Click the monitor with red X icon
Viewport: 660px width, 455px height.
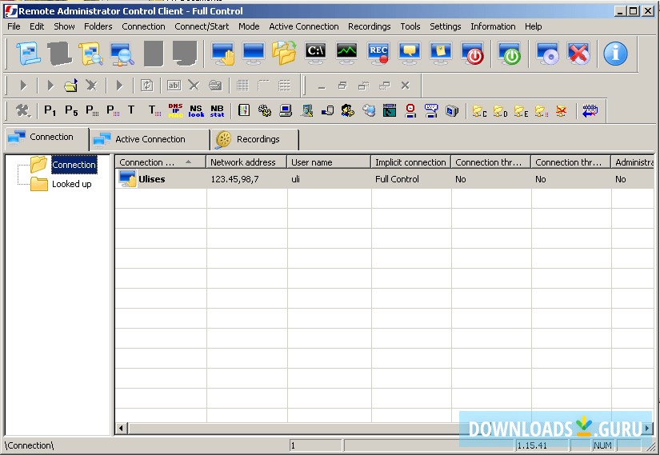578,54
